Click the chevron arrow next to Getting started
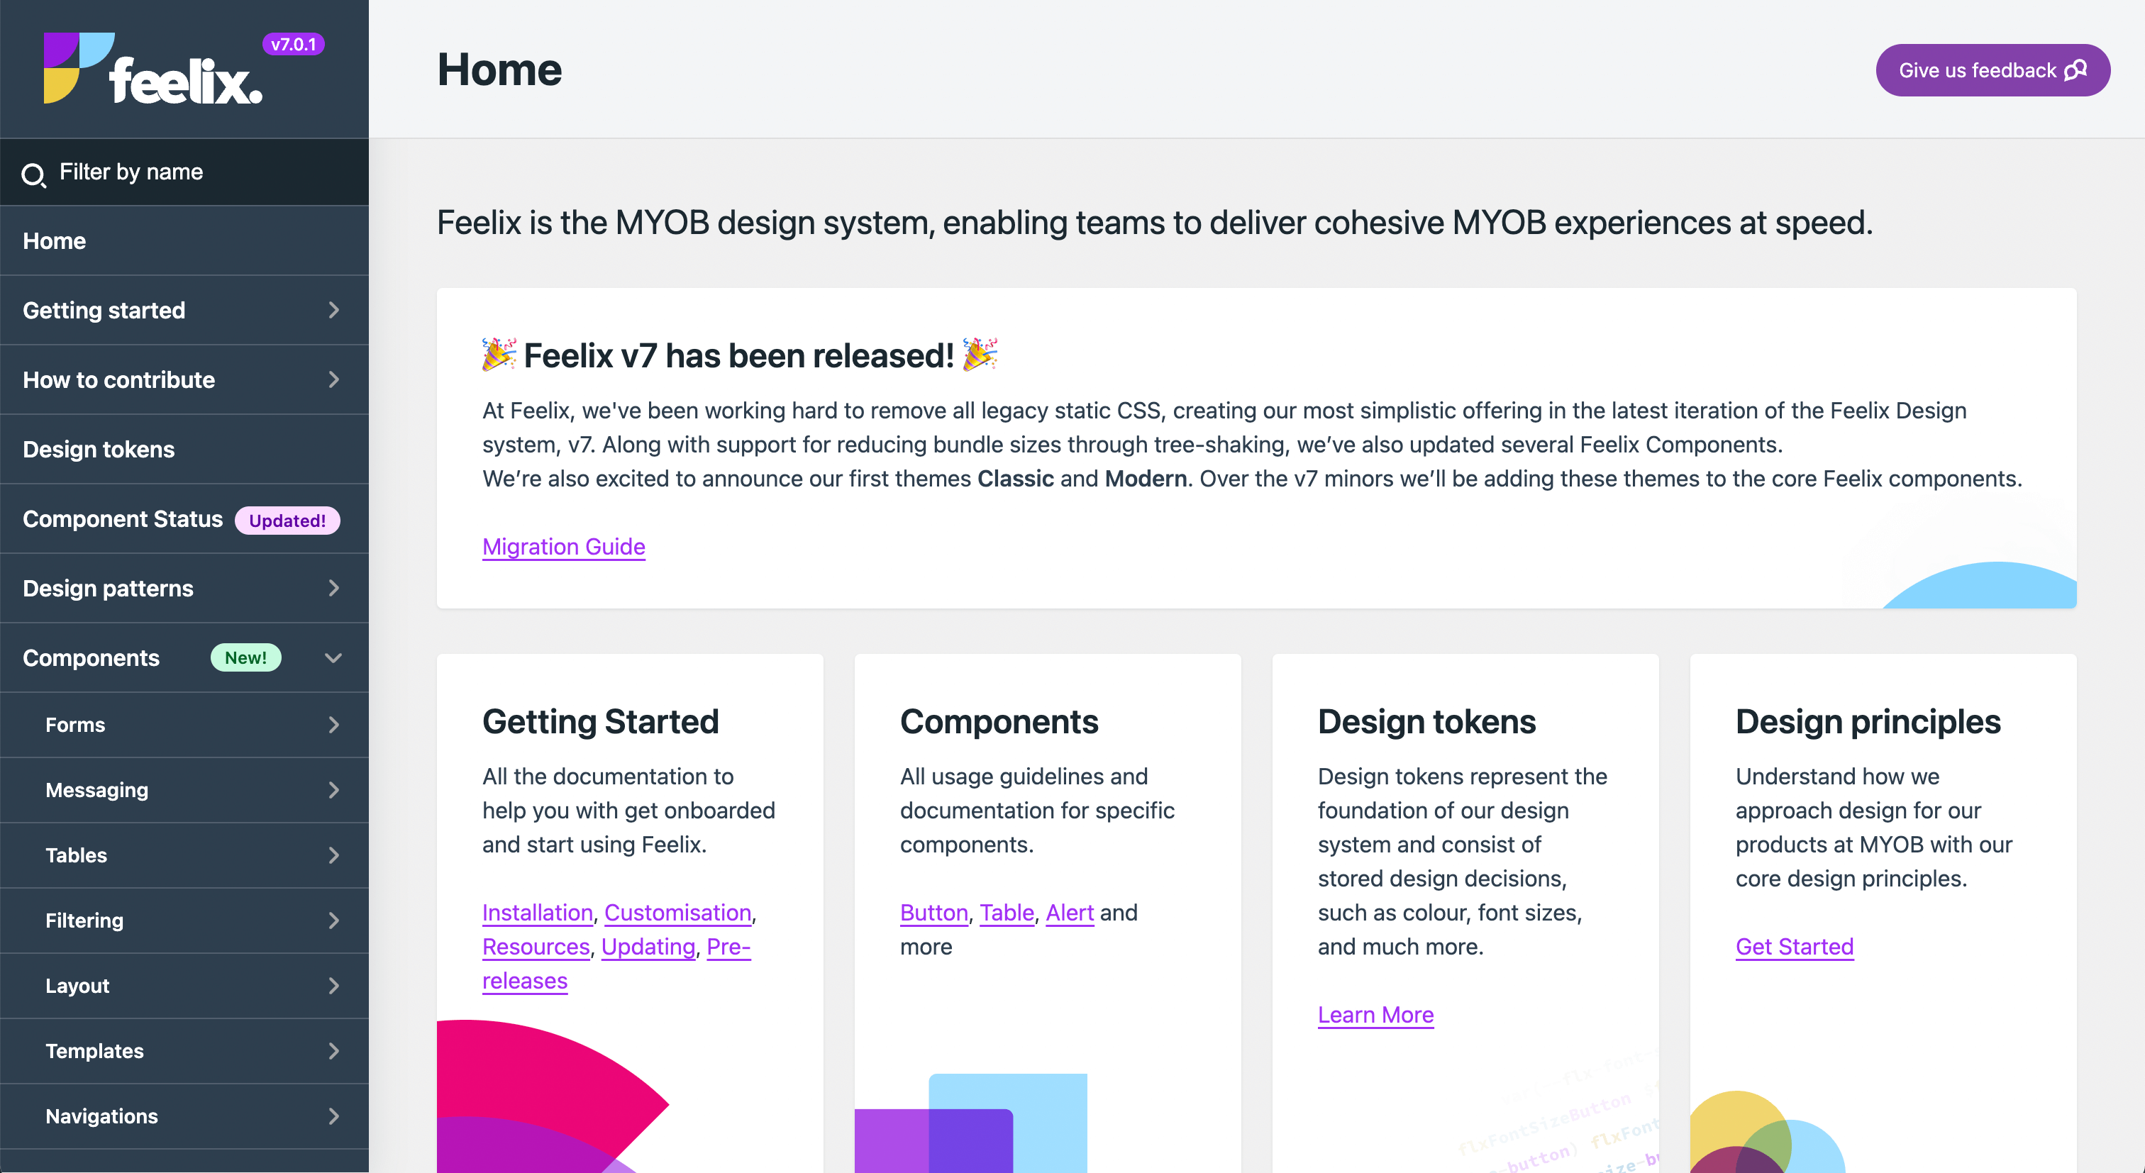 click(335, 311)
